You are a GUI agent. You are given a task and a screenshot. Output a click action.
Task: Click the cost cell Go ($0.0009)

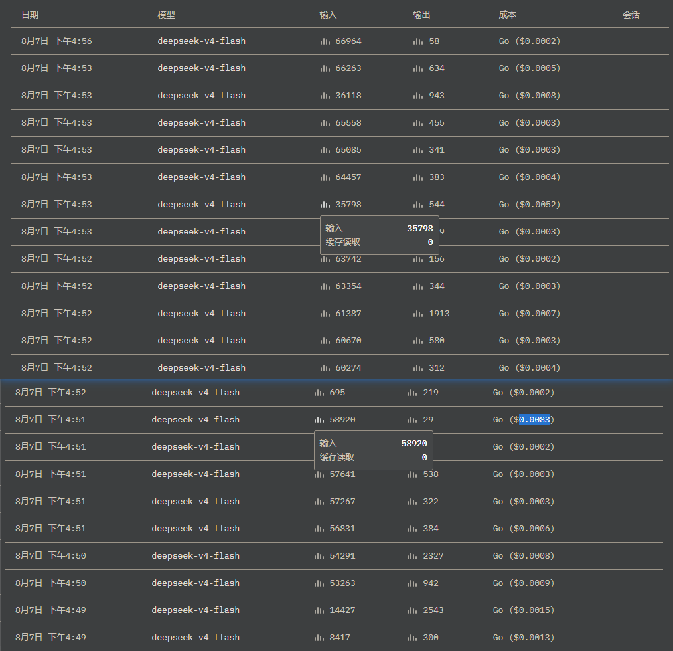(524, 583)
